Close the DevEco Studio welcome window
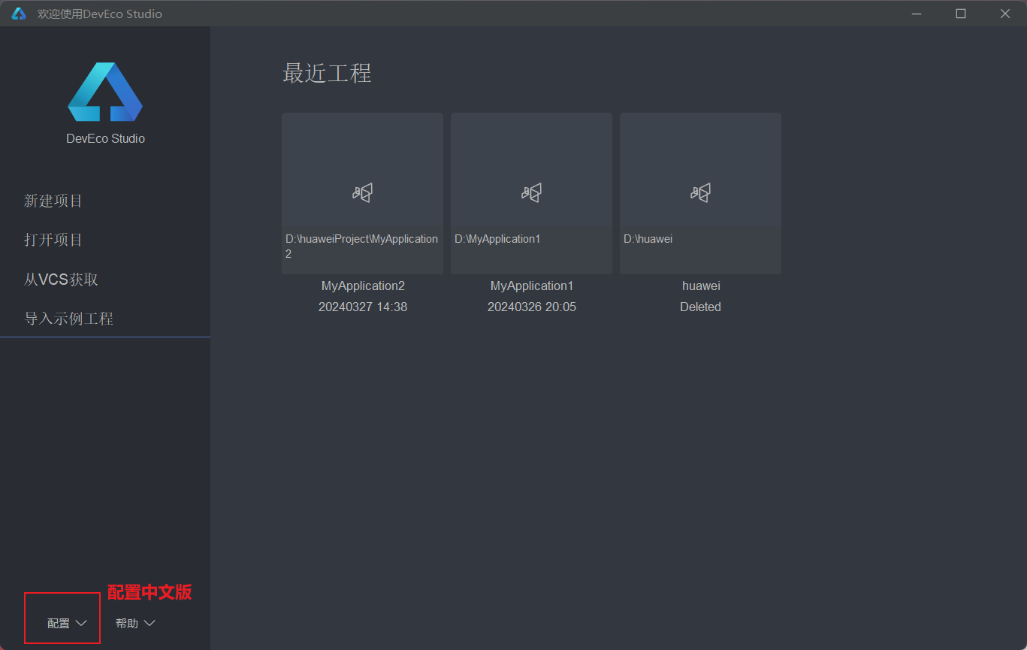This screenshot has height=650, width=1027. [1005, 14]
